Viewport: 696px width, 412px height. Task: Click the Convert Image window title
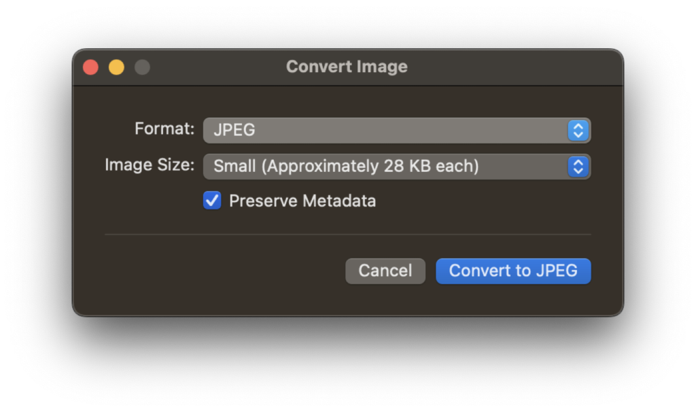347,67
